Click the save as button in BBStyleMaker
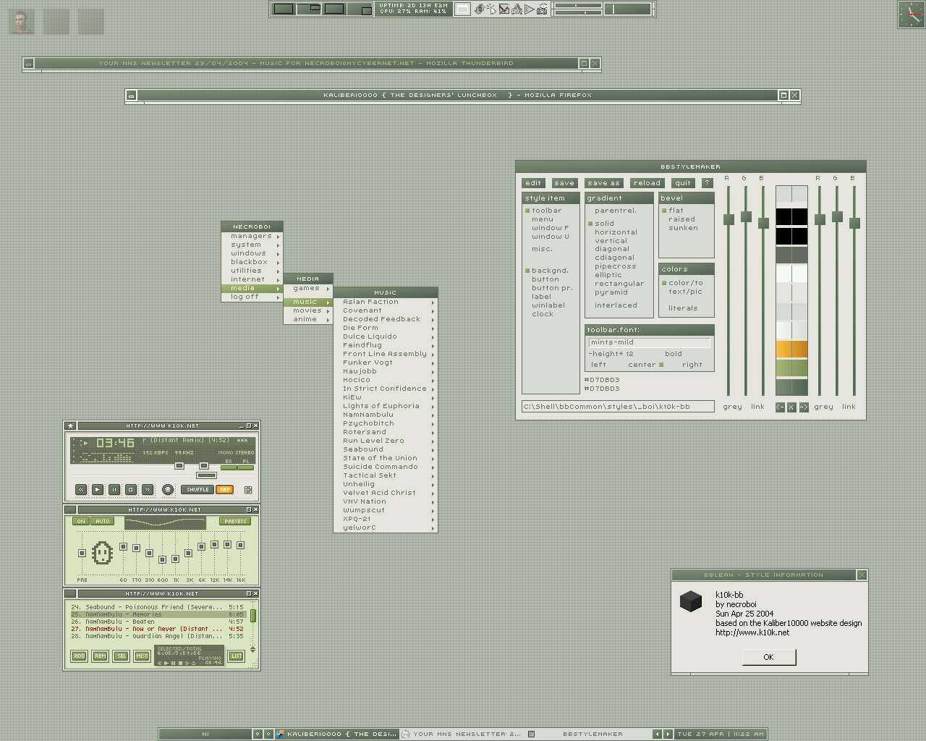Image resolution: width=926 pixels, height=741 pixels. (603, 183)
